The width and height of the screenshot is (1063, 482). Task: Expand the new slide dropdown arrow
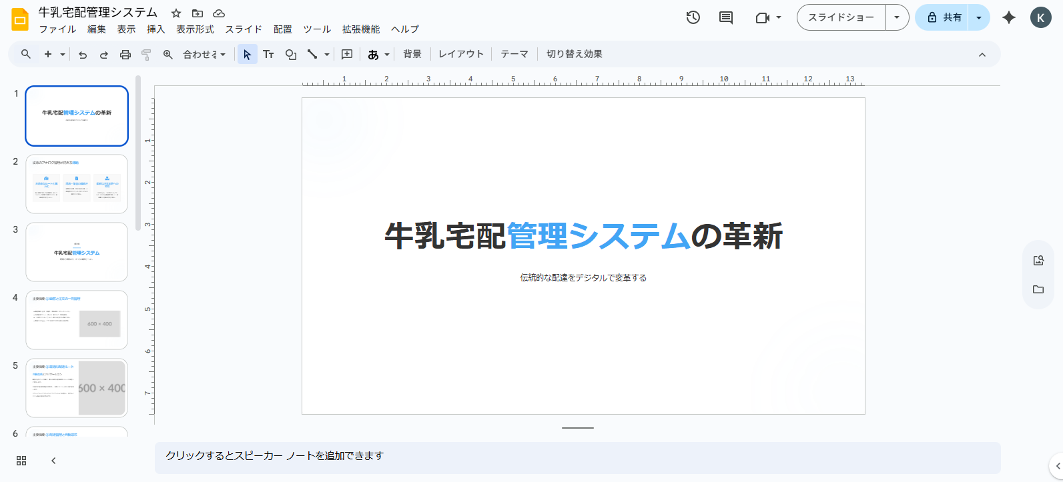(63, 55)
